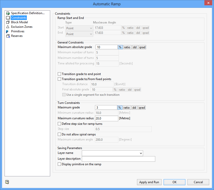The width and height of the screenshot is (214, 190).
Task: Tick Transition grade to/from fixed points
Action: click(x=59, y=79)
